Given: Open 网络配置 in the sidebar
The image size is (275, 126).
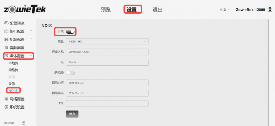Looking at the screenshot, I should [x=17, y=99].
